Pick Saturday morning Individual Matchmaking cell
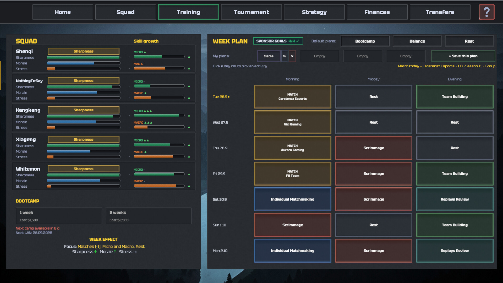Viewport: 503px width, 283px height. pyautogui.click(x=293, y=199)
